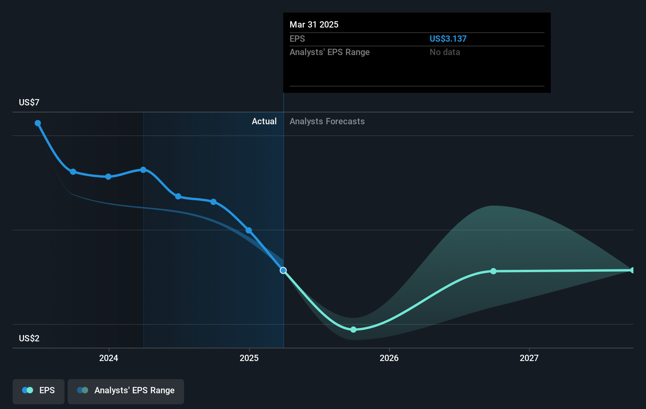Toggle the Analysts' EPS Range legend
The image size is (646, 409).
tap(126, 391)
